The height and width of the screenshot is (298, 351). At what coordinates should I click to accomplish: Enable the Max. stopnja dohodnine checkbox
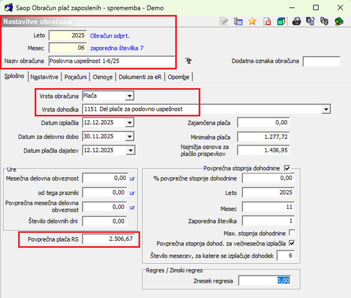(x=292, y=233)
